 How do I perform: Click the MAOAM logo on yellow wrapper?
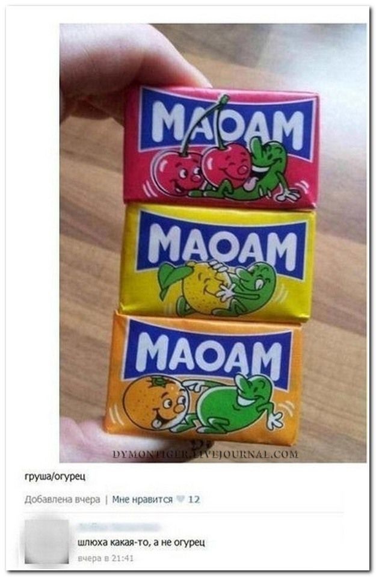pos(222,244)
